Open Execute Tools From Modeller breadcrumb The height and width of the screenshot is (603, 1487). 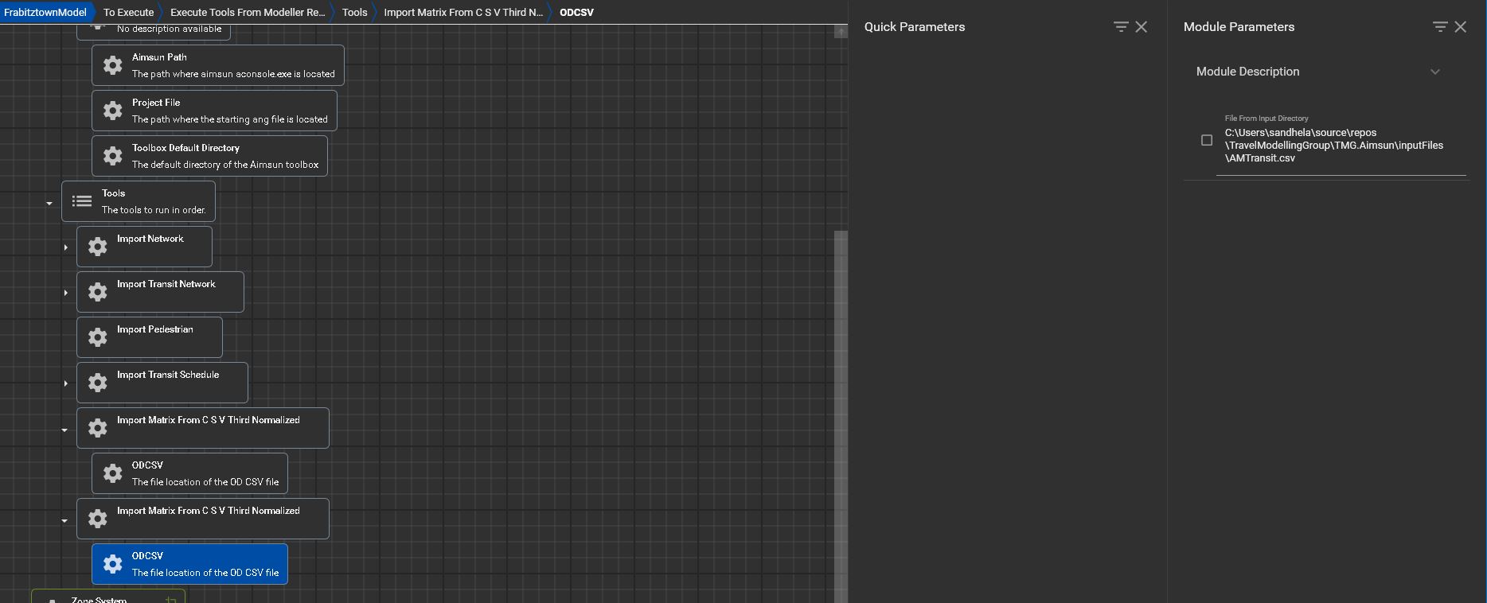pos(248,12)
